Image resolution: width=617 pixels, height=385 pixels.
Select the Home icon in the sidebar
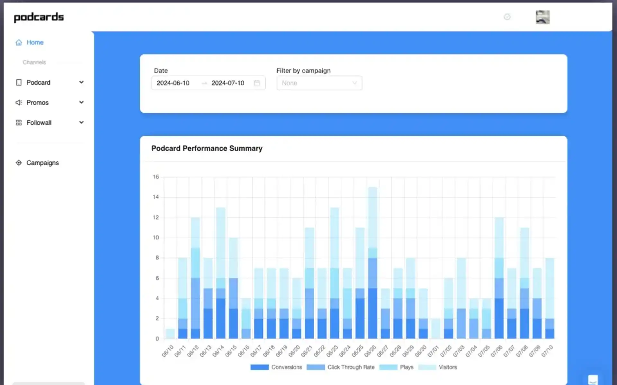[x=19, y=42]
